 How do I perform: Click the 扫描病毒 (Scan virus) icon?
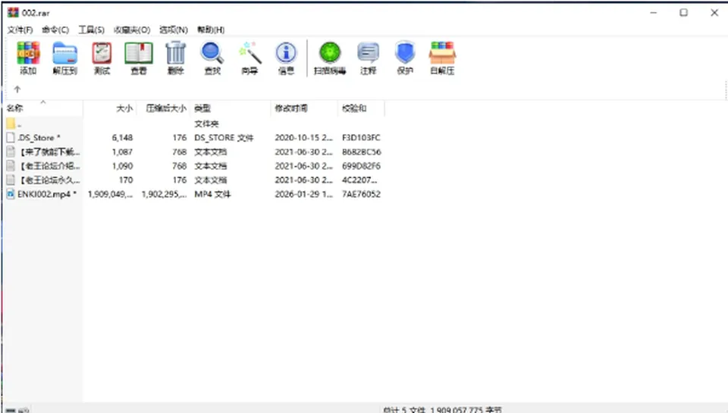[330, 53]
